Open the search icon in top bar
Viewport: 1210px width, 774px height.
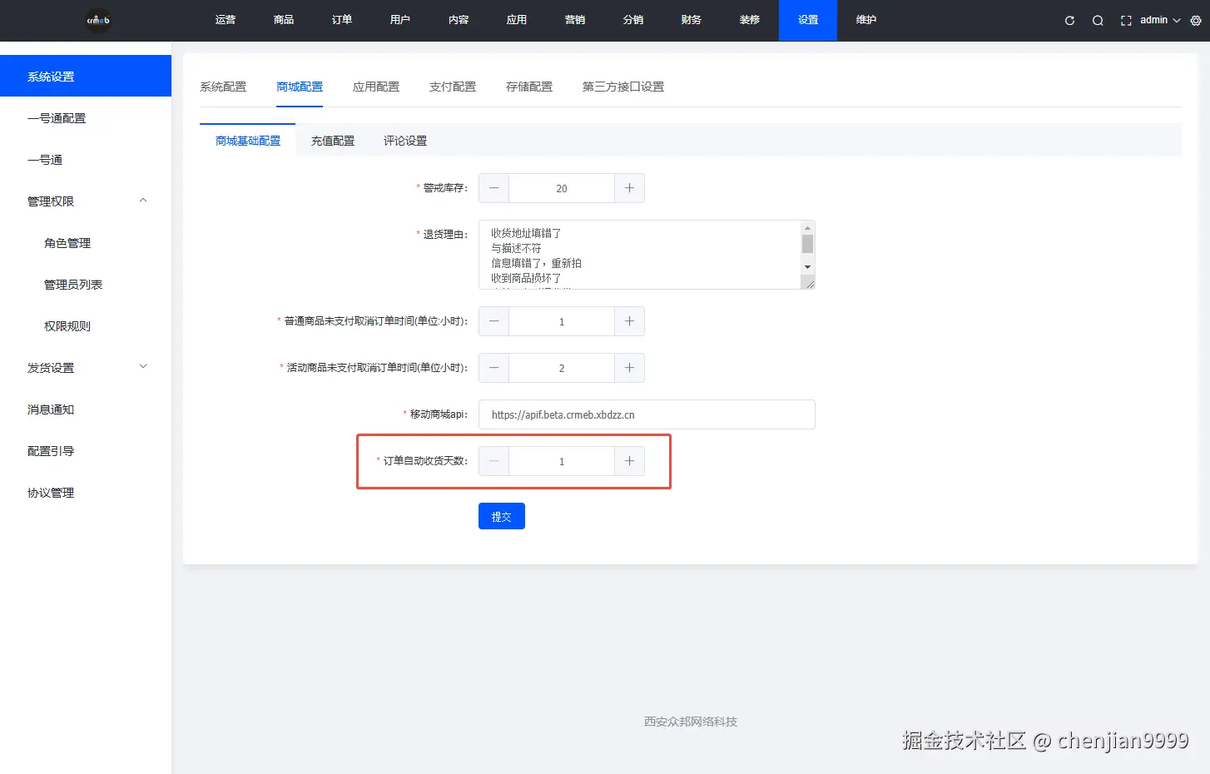[x=1098, y=21]
